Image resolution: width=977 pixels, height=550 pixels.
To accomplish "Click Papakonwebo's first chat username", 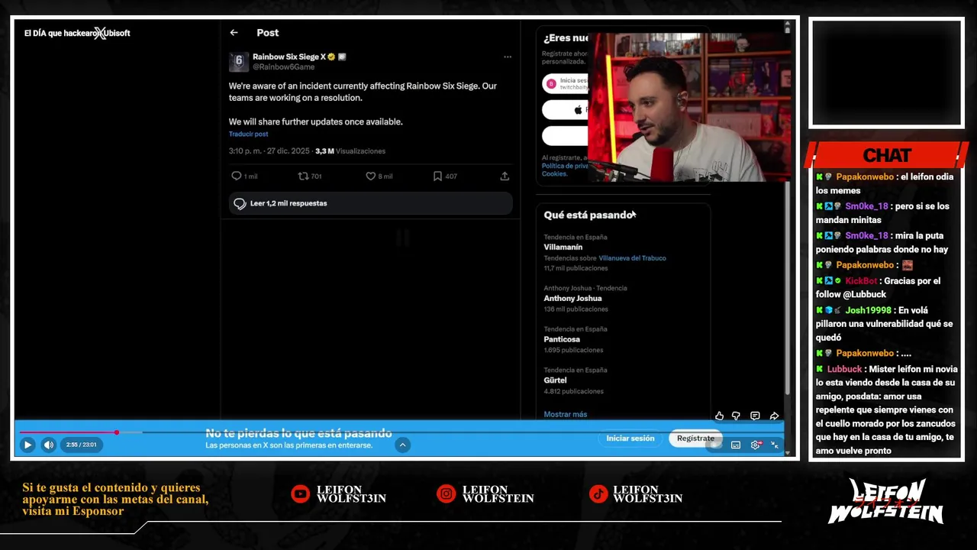I will [865, 176].
